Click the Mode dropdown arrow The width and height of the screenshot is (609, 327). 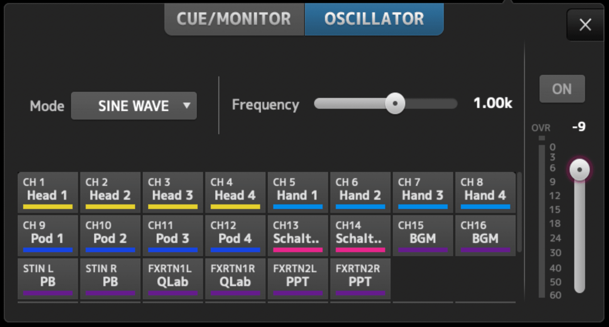tap(187, 105)
